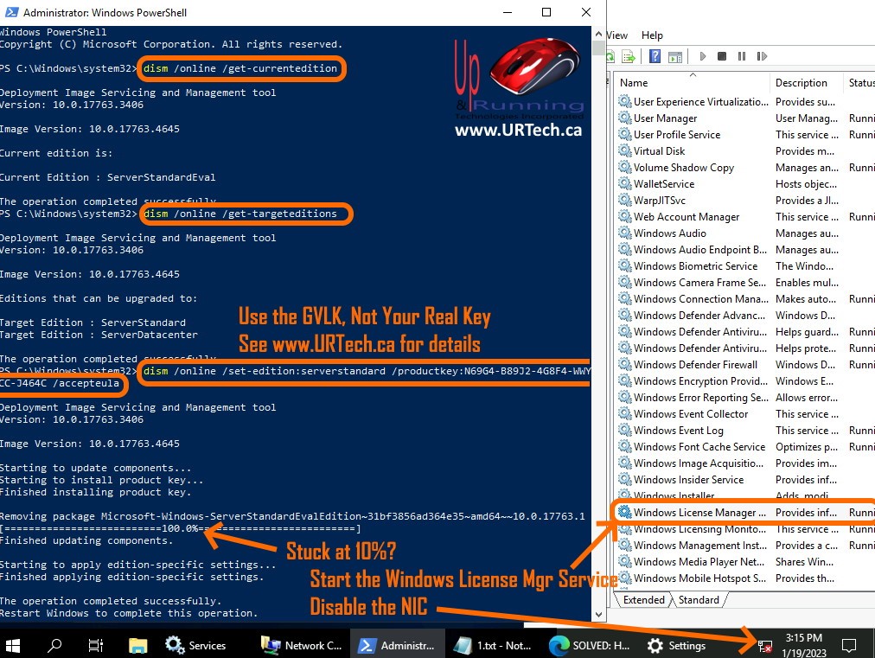Click the Stop Service toolbar icon

click(x=722, y=56)
